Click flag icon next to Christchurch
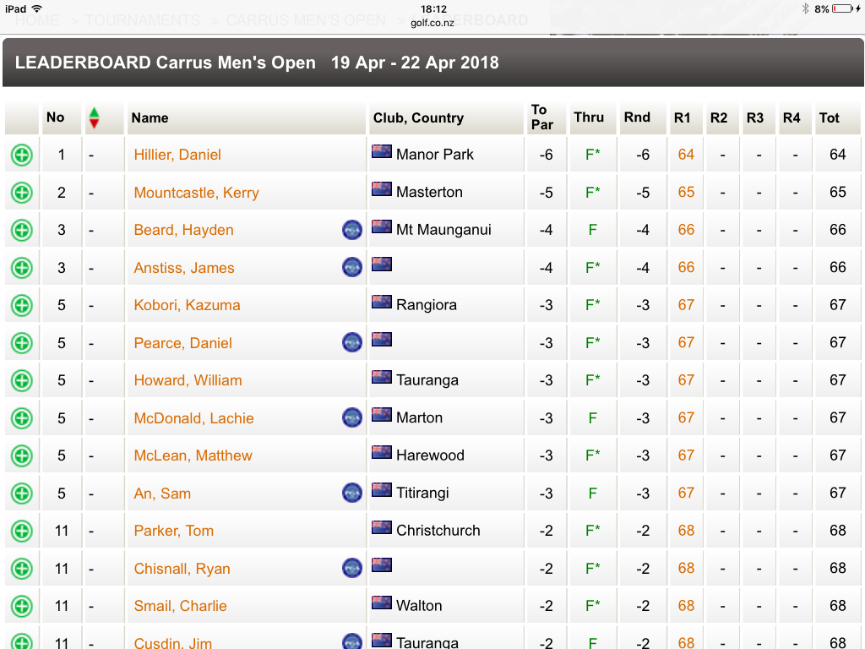This screenshot has width=865, height=649. 382,527
